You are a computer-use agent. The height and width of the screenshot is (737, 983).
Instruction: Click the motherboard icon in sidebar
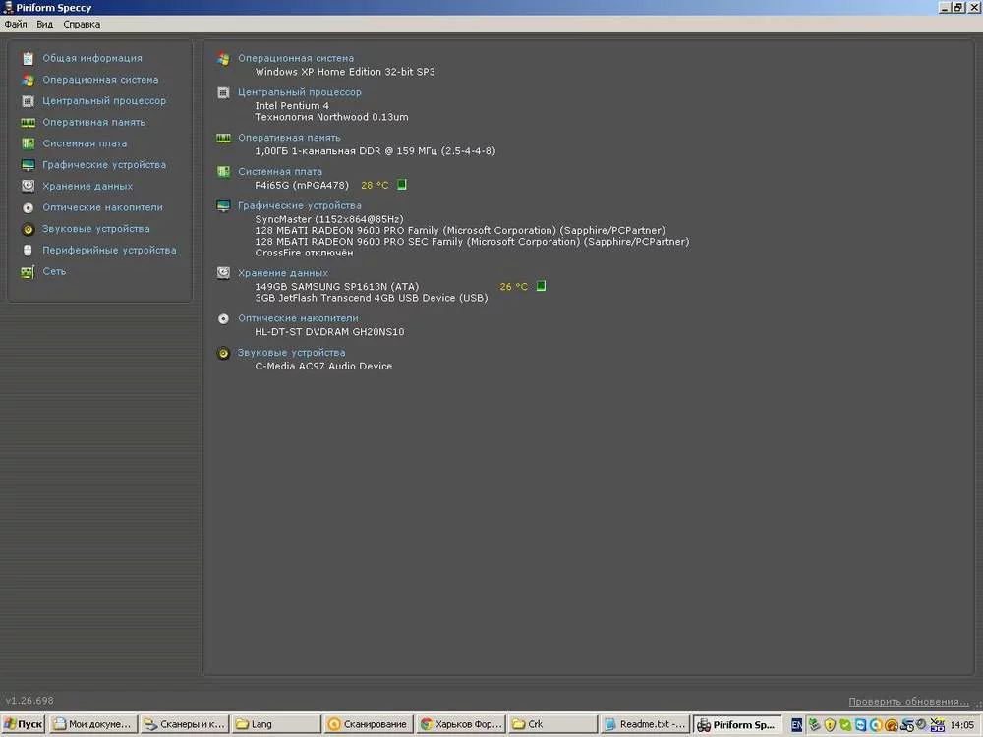pyautogui.click(x=28, y=143)
